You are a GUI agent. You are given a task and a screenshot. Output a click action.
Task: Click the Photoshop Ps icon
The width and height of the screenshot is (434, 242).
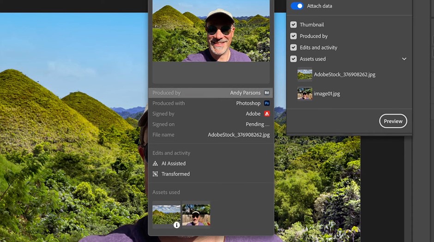267,103
